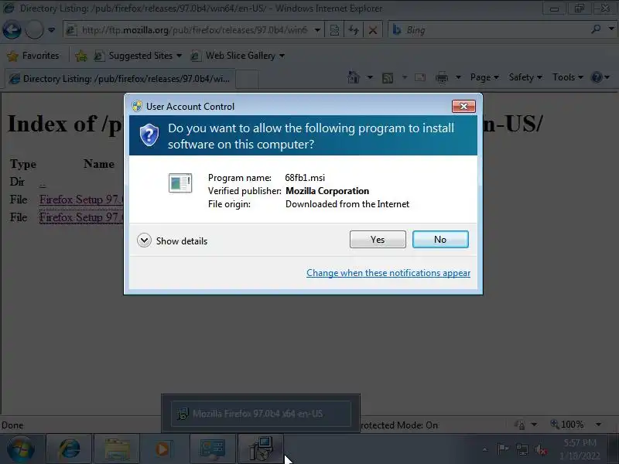This screenshot has width=619, height=464.
Task: Click Internet Explorer taskbar icon
Action: (x=70, y=449)
